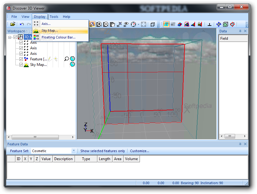The width and height of the screenshot is (257, 194).
Task: Click the Customize... button
Action: 140,151
